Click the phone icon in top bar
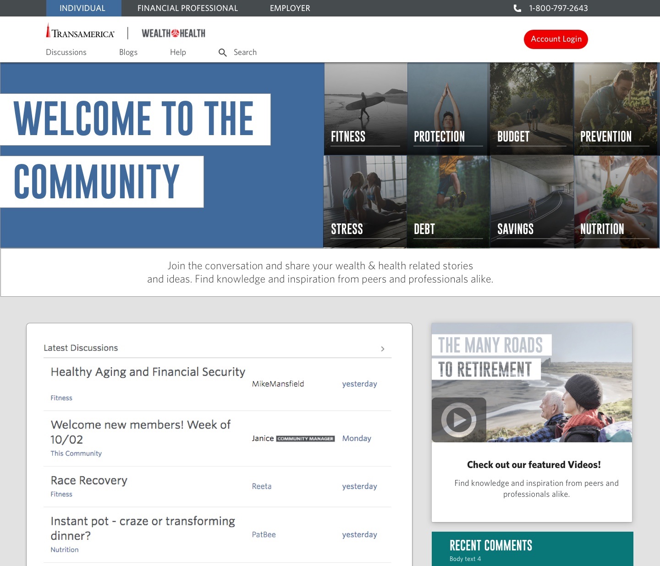This screenshot has width=660, height=566. (x=517, y=8)
